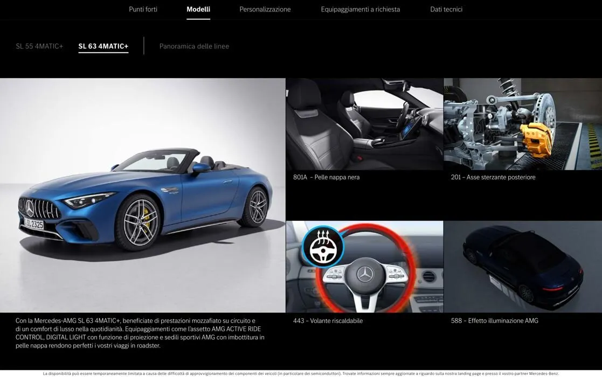Switch to the Punti forti tab
Viewport: 602px width, 377px height.
[x=143, y=9]
